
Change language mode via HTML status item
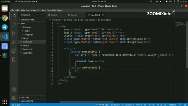coord(152,105)
